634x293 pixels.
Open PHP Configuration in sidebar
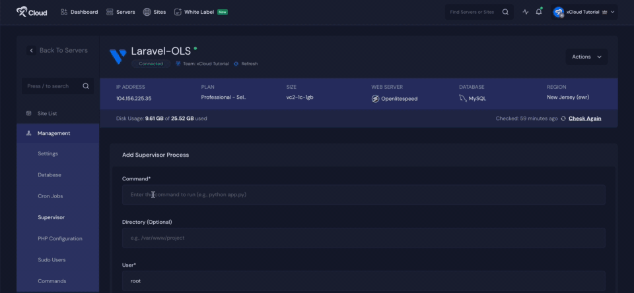coord(60,238)
